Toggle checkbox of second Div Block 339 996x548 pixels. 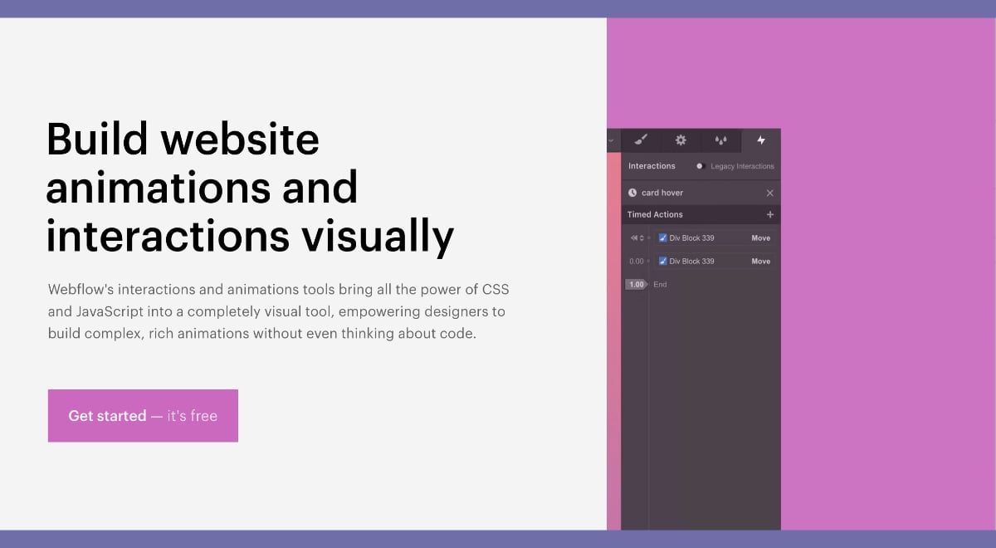click(x=662, y=261)
